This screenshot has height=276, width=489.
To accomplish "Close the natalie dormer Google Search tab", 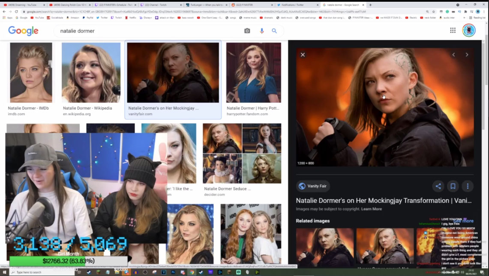I will 363,5.
